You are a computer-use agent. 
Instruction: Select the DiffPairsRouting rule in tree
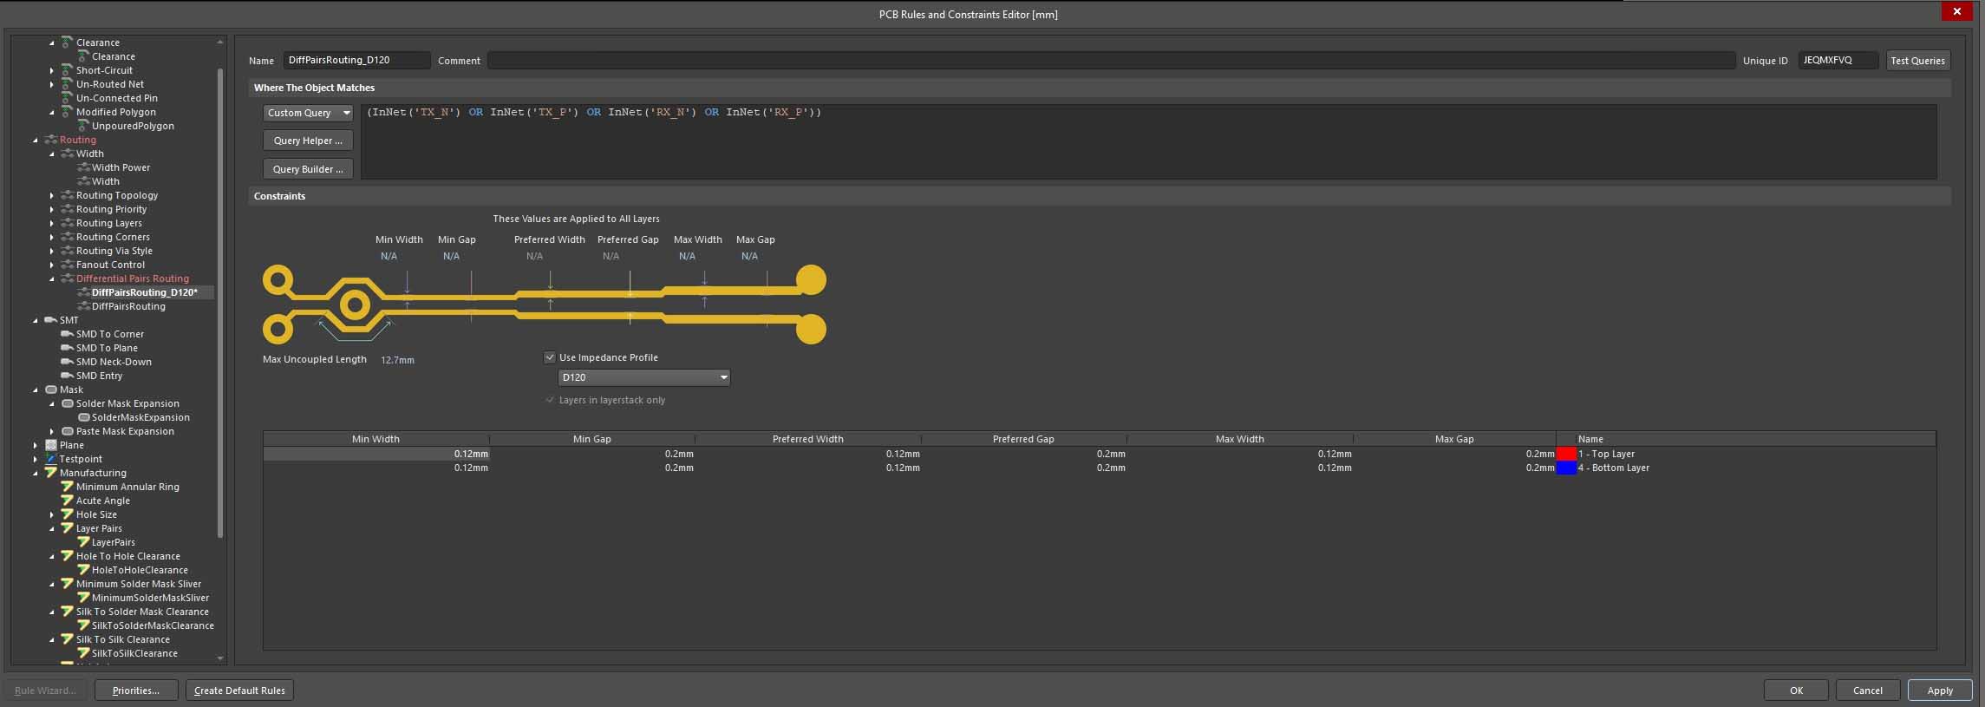[128, 306]
